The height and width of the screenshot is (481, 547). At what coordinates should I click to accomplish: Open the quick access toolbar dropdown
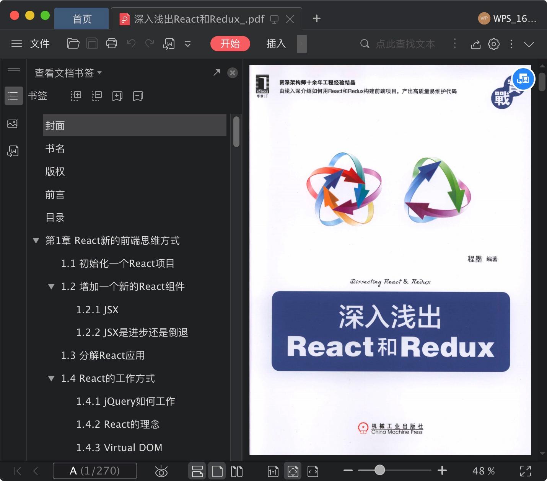point(188,44)
